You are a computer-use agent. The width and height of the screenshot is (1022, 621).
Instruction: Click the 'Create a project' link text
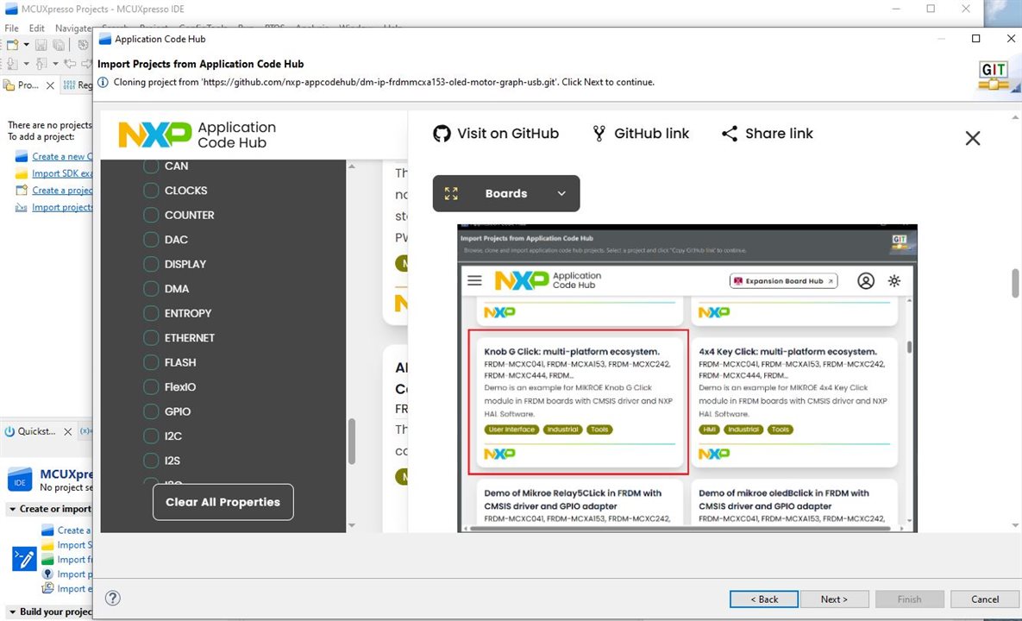tap(63, 191)
